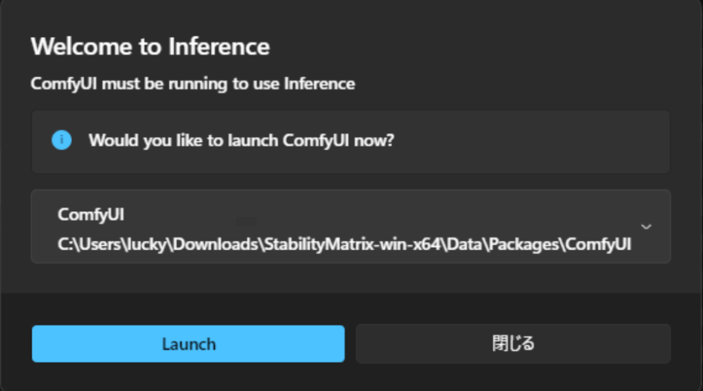Start ComfyUI using the Launch button
This screenshot has width=703, height=391.
[188, 344]
